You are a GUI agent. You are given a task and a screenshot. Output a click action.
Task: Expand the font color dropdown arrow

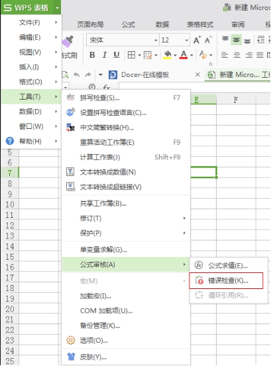coord(191,56)
